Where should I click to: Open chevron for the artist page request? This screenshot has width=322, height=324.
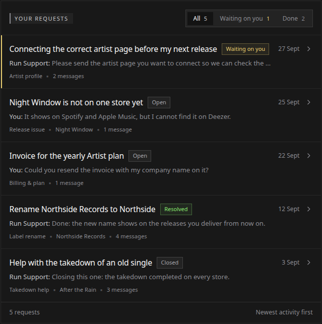tap(309, 49)
